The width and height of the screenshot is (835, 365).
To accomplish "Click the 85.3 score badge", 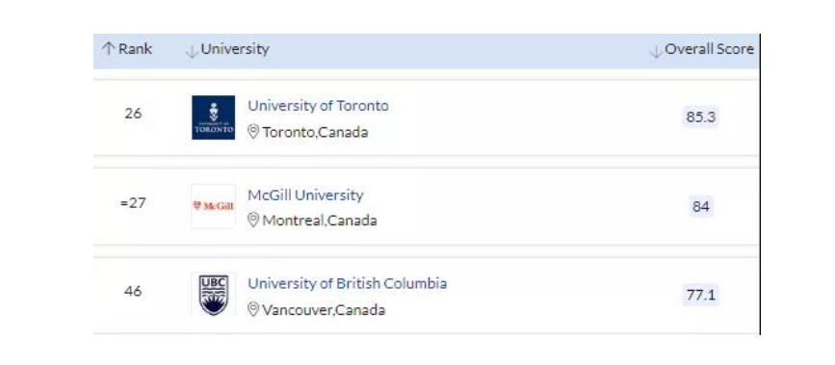I will (x=701, y=117).
